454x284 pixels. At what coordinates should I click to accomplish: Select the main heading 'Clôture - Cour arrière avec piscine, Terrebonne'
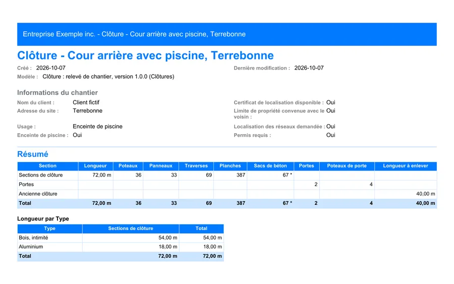pos(145,55)
